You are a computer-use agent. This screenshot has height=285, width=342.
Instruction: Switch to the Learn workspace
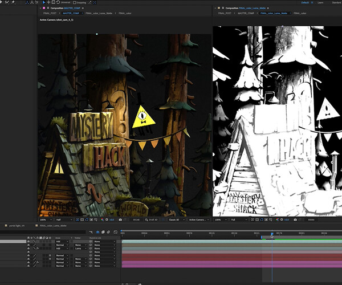pos(320,2)
